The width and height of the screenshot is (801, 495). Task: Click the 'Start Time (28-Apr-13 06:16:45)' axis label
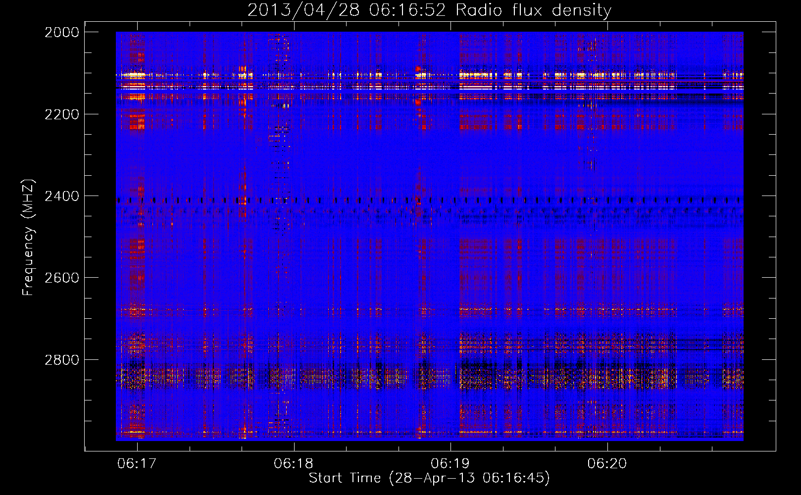click(x=429, y=478)
